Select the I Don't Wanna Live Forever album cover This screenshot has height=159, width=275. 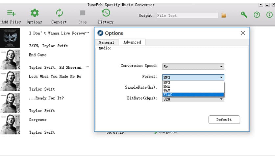[10, 38]
